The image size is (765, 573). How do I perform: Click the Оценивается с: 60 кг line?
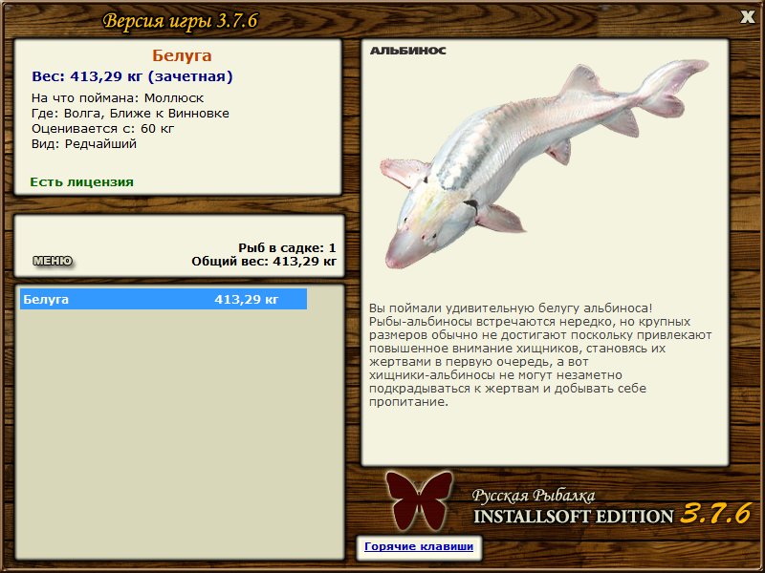(x=102, y=129)
